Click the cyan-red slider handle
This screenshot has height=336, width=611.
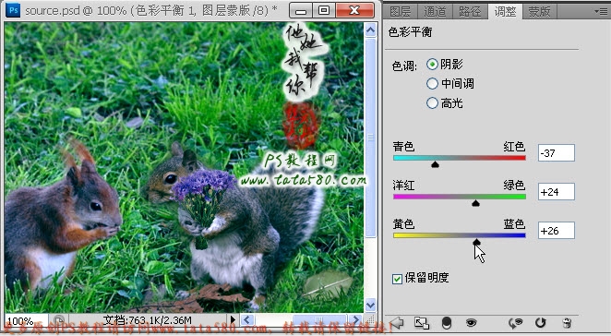436,164
